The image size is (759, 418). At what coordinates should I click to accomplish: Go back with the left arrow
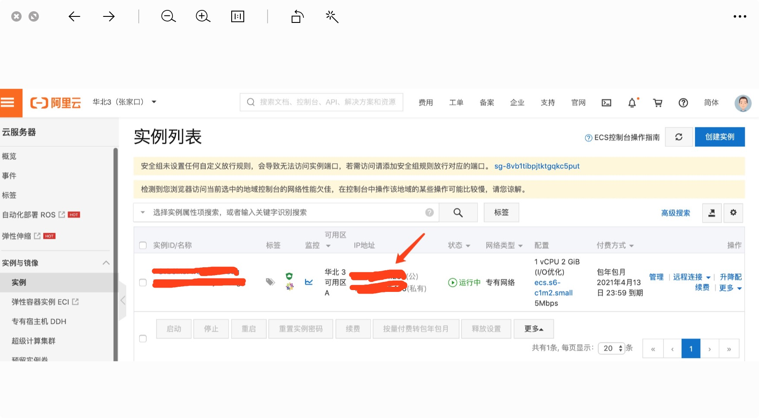[74, 16]
